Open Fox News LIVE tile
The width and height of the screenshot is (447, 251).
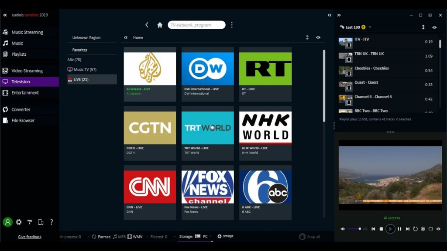(x=207, y=193)
